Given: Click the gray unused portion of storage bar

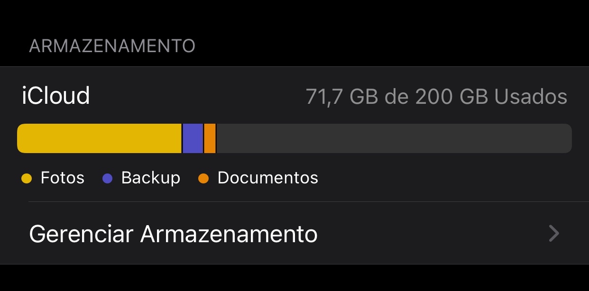Looking at the screenshot, I should point(394,138).
